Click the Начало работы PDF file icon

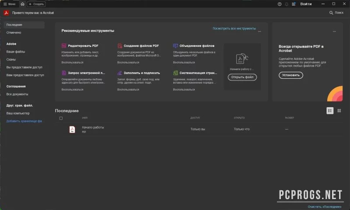pos(72,129)
